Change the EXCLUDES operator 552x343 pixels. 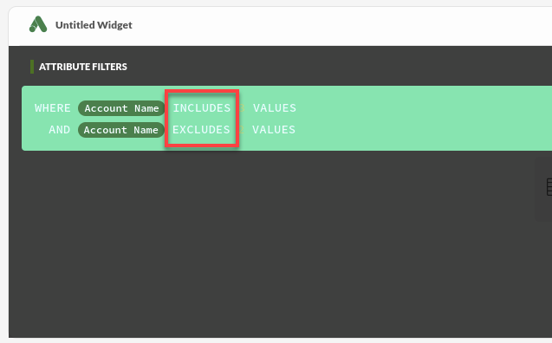[x=201, y=130]
